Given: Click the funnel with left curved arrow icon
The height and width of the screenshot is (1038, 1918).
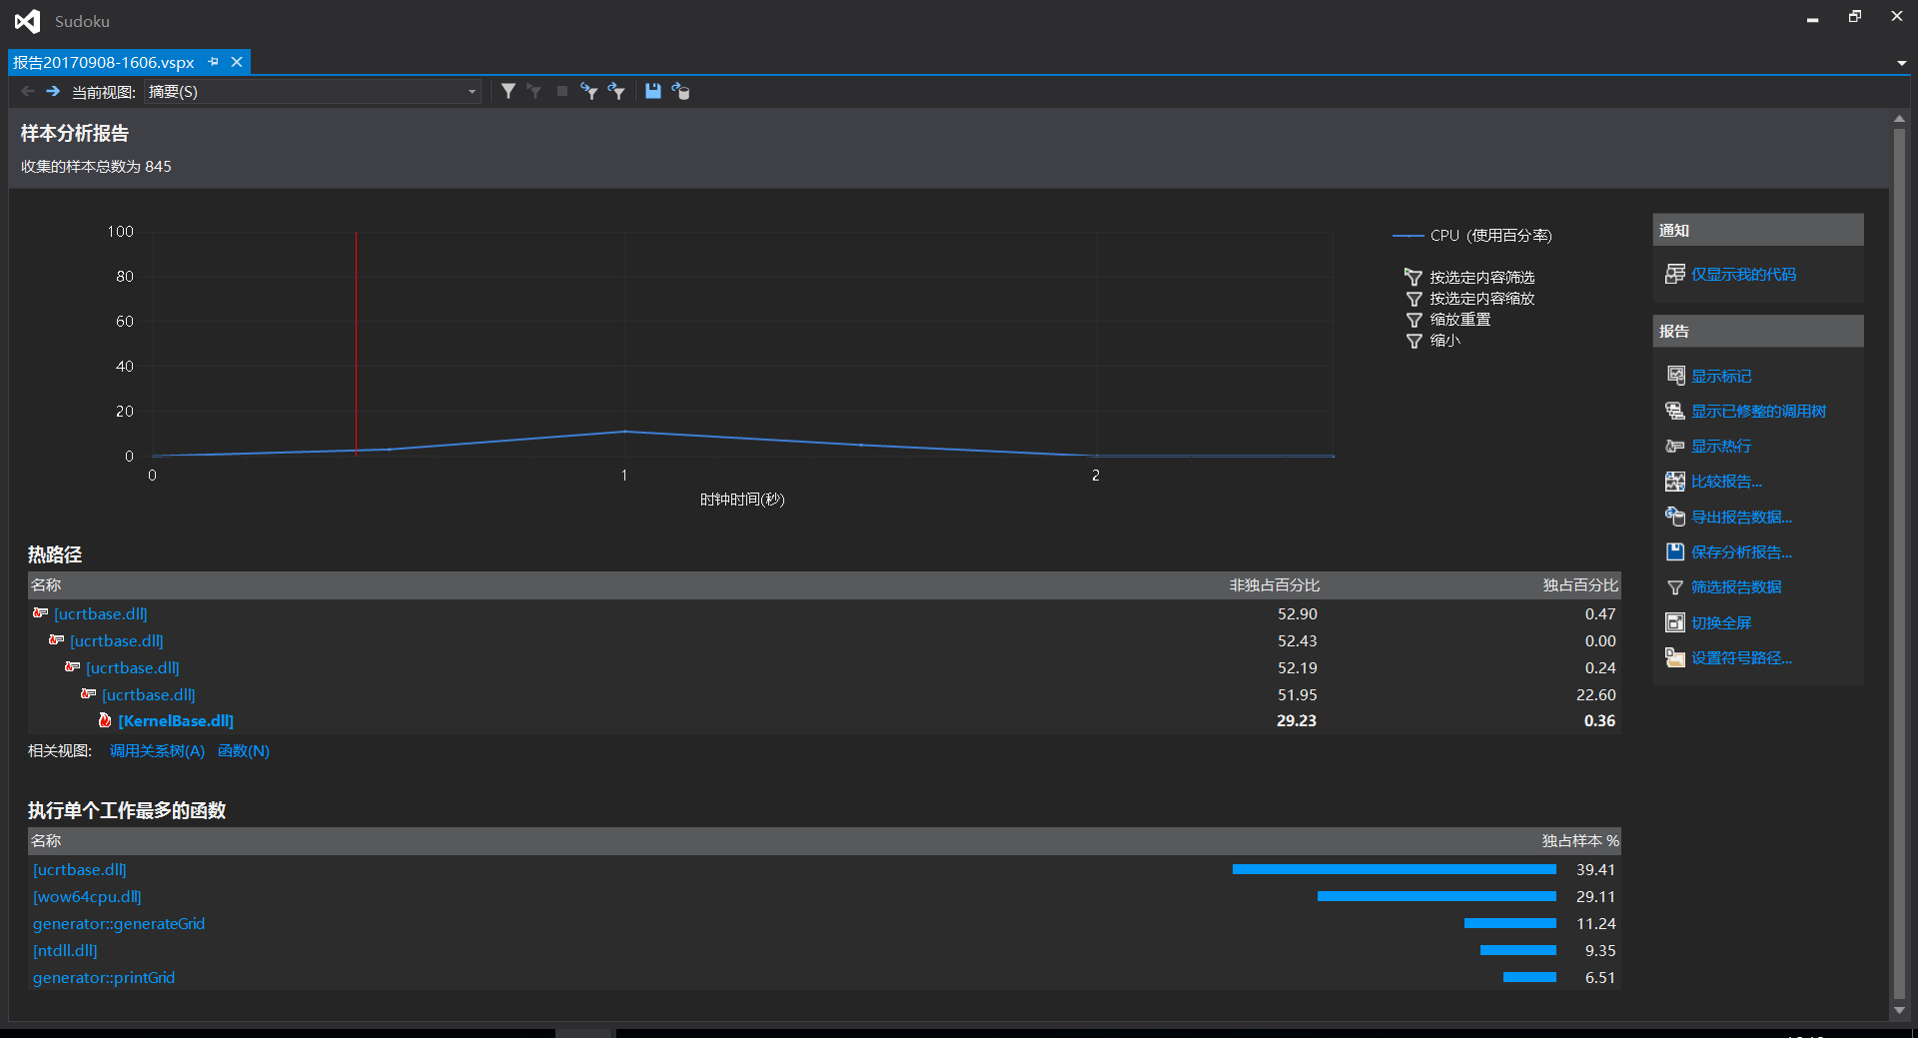Looking at the screenshot, I should point(589,91).
